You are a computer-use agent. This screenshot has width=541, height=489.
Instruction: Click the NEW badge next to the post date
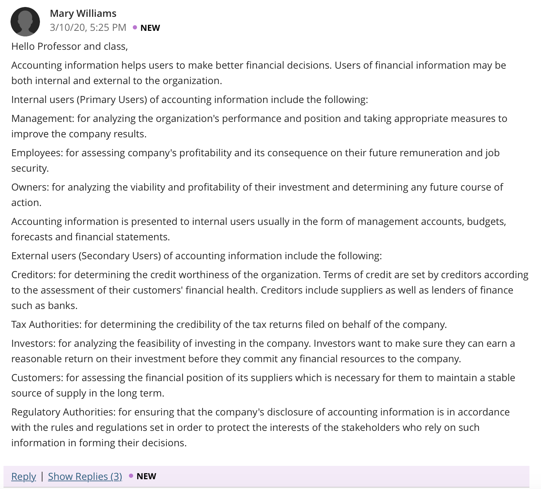click(x=150, y=28)
